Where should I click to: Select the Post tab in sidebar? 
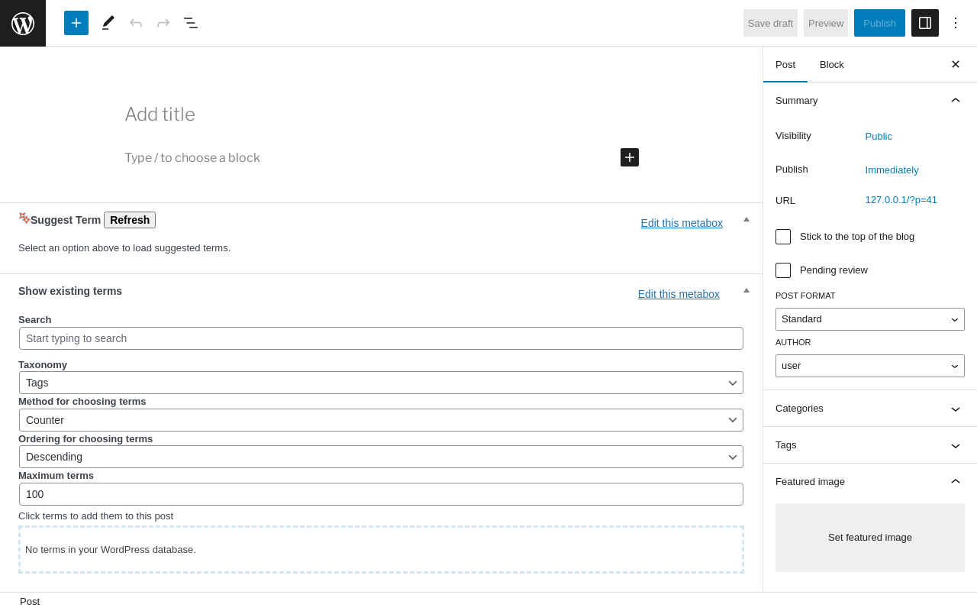tap(785, 64)
